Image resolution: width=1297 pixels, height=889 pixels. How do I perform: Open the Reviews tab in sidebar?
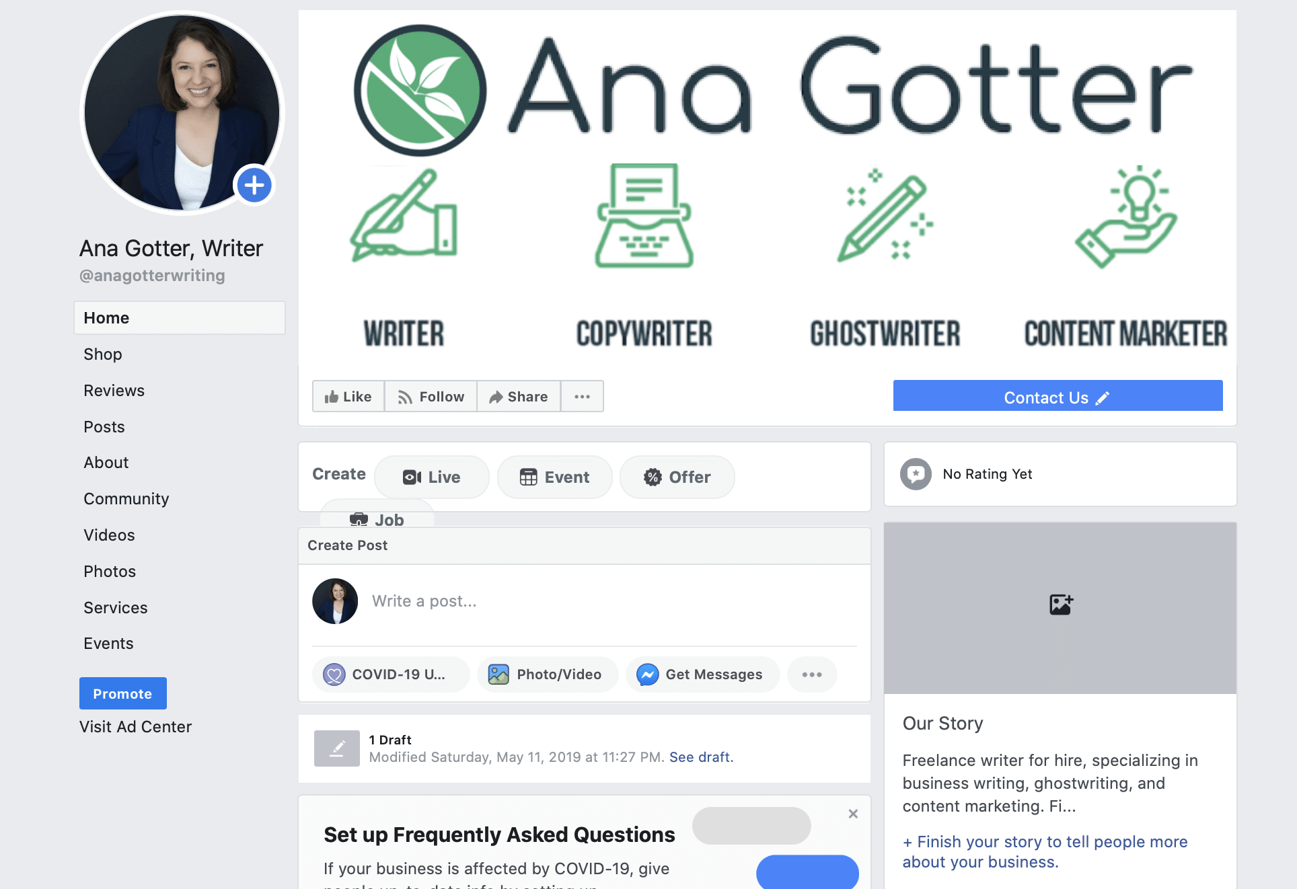(114, 391)
